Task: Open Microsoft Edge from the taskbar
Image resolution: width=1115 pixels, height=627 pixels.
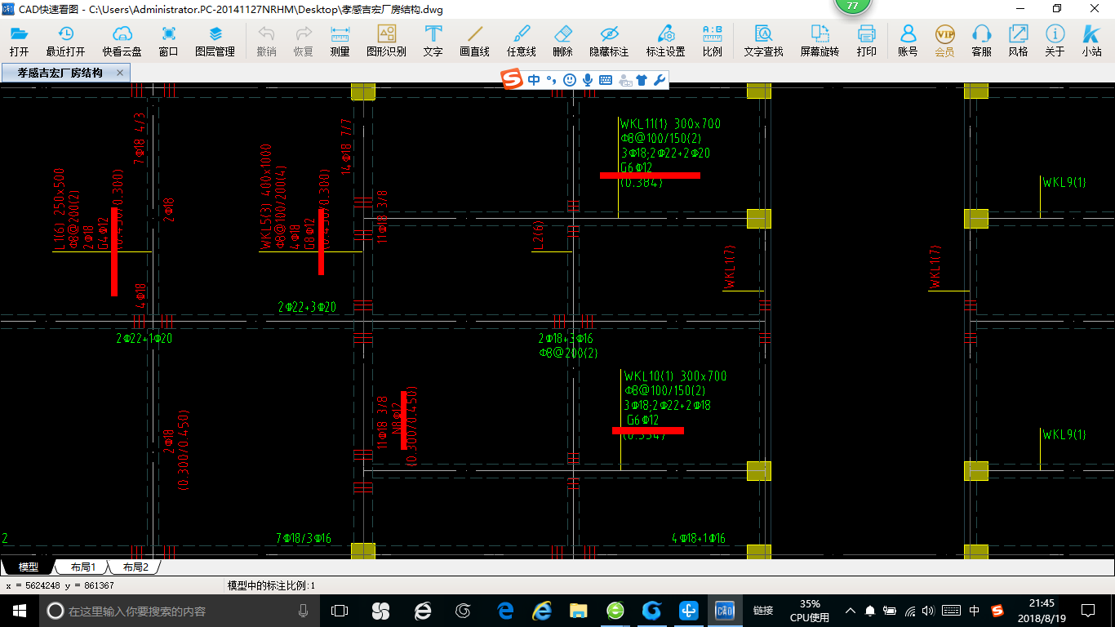Action: (x=505, y=610)
